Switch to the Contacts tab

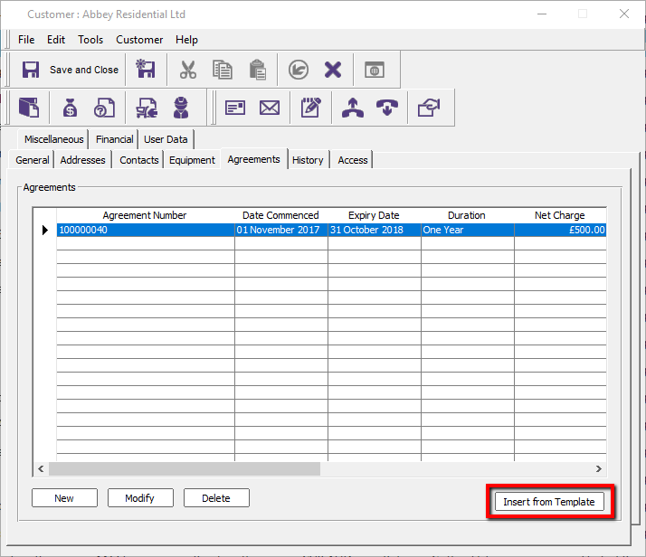139,160
